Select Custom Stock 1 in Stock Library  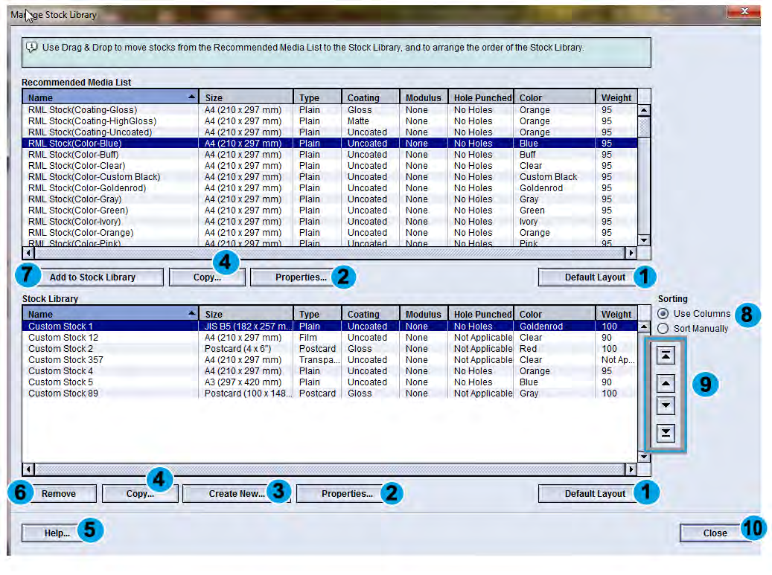pyautogui.click(x=330, y=327)
